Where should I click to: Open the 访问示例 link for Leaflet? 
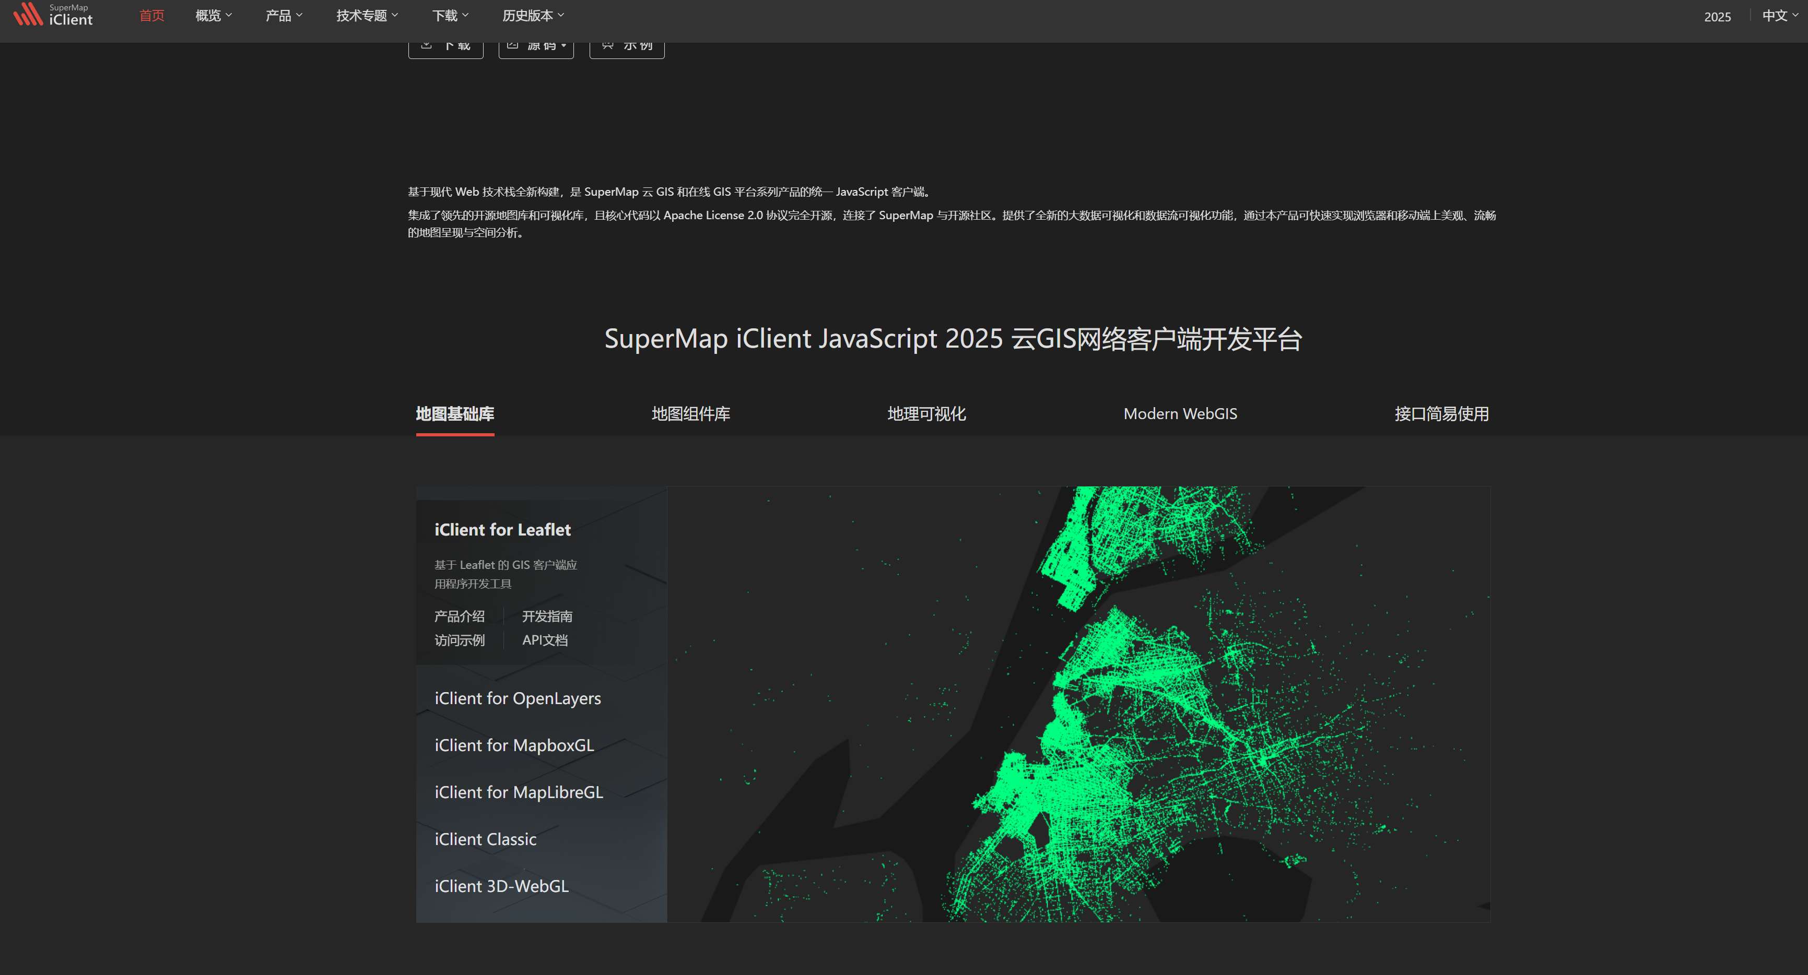click(x=459, y=640)
